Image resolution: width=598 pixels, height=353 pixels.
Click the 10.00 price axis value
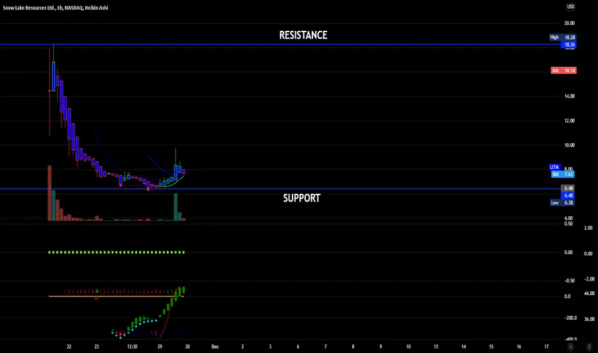[569, 145]
